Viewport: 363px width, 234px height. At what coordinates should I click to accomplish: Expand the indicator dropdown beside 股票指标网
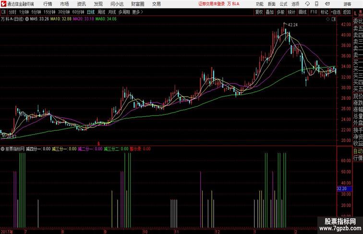pos(2,149)
